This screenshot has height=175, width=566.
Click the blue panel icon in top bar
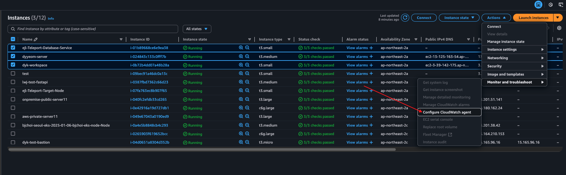(x=538, y=5)
